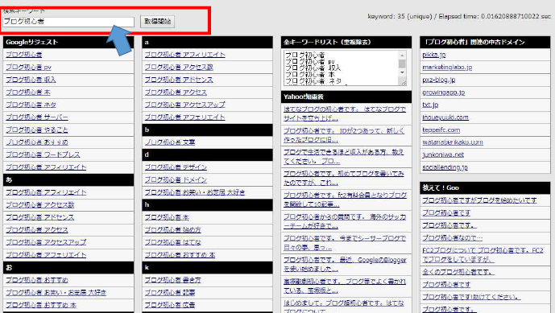Click the keyword list scrollbar up arrow
Screen dimensions: 555x313
402,56
